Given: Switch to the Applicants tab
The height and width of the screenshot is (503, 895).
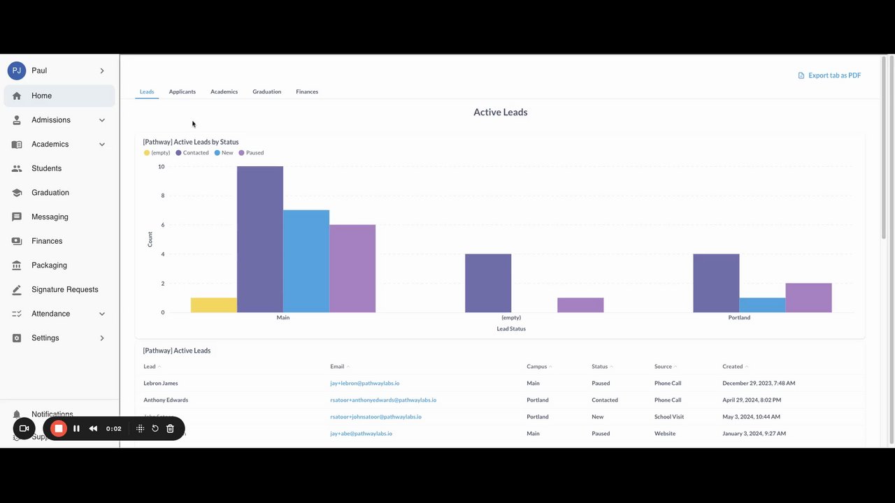Looking at the screenshot, I should (x=182, y=92).
